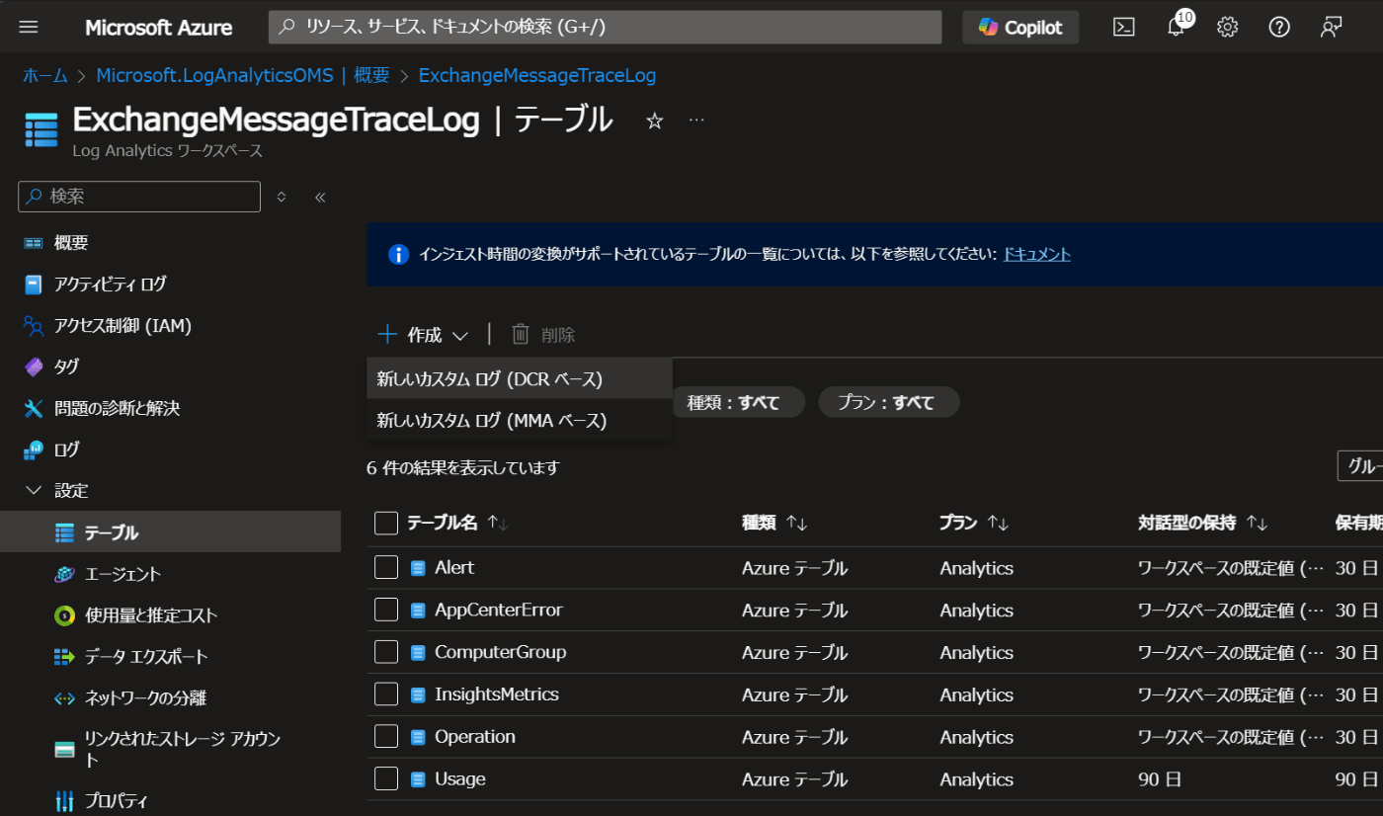Click the ネットワークの分離 icon

pyautogui.click(x=65, y=698)
